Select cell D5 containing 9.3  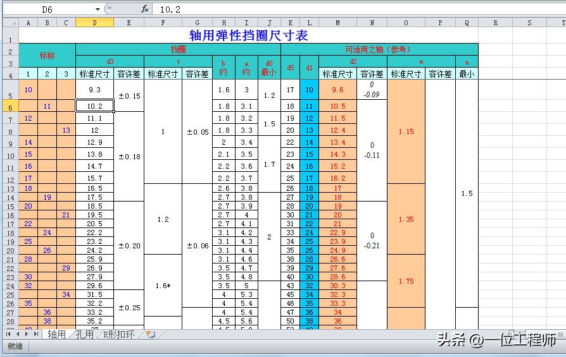[x=94, y=90]
